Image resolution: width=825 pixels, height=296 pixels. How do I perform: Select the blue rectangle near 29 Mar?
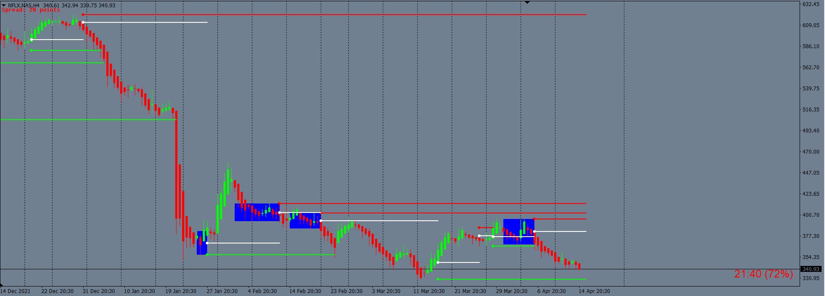[x=519, y=232]
